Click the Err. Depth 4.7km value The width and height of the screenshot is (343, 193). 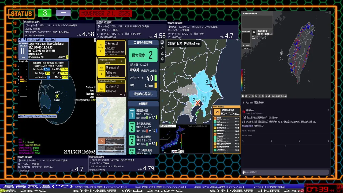pyautogui.click(x=47, y=69)
